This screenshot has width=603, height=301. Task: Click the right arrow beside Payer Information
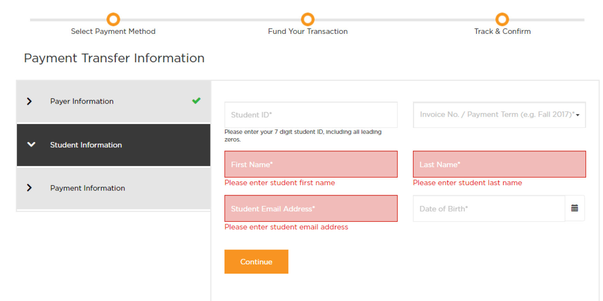coord(29,101)
